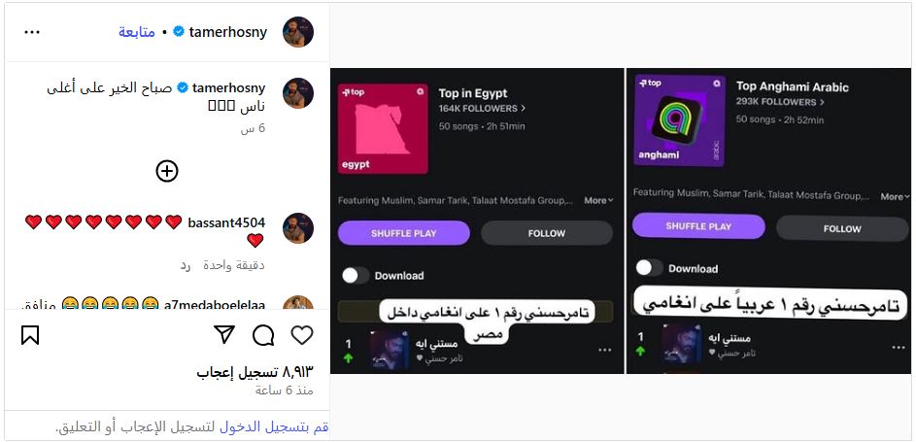Open Top in Egypt playlist cover thumbnail

click(x=383, y=128)
